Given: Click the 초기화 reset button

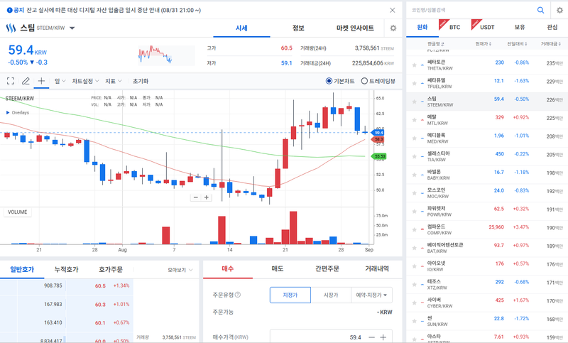Looking at the screenshot, I should tap(141, 81).
